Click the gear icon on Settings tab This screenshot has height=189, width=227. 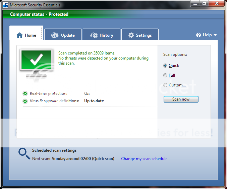pos(131,35)
